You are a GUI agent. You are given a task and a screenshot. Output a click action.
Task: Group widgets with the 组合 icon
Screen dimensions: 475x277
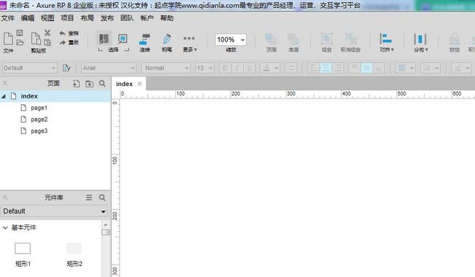tap(327, 42)
